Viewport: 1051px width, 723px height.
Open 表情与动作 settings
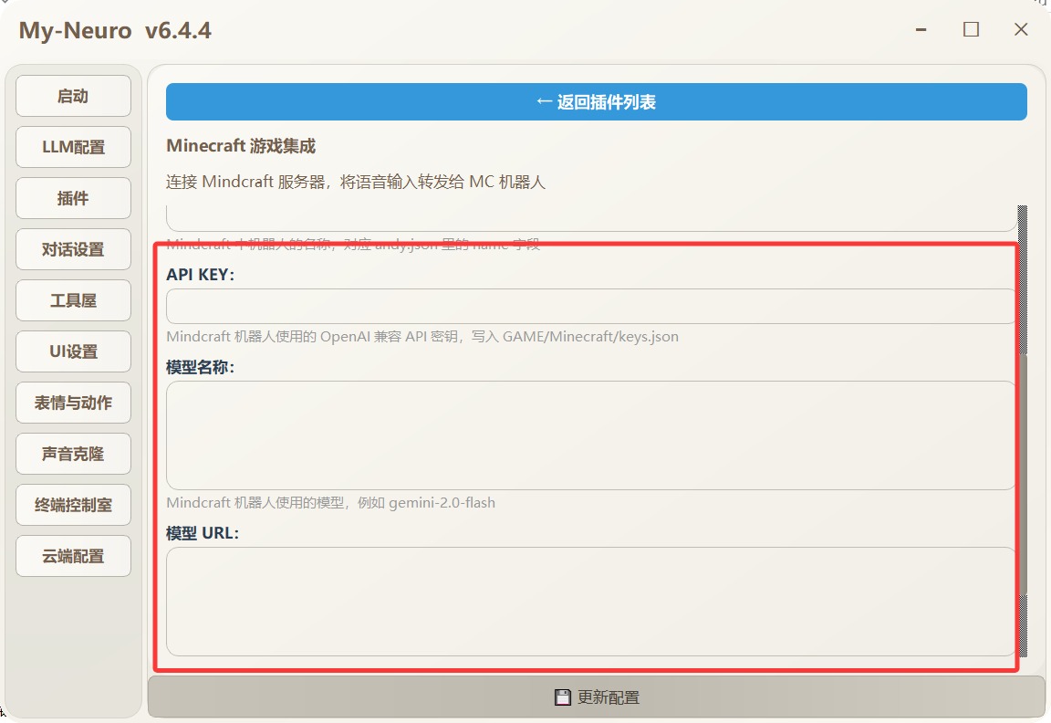[x=73, y=403]
